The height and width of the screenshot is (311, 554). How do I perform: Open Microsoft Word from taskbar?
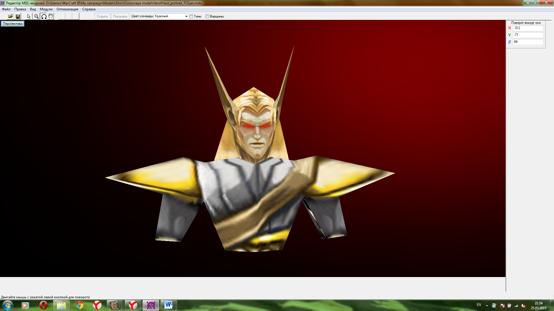pos(169,305)
